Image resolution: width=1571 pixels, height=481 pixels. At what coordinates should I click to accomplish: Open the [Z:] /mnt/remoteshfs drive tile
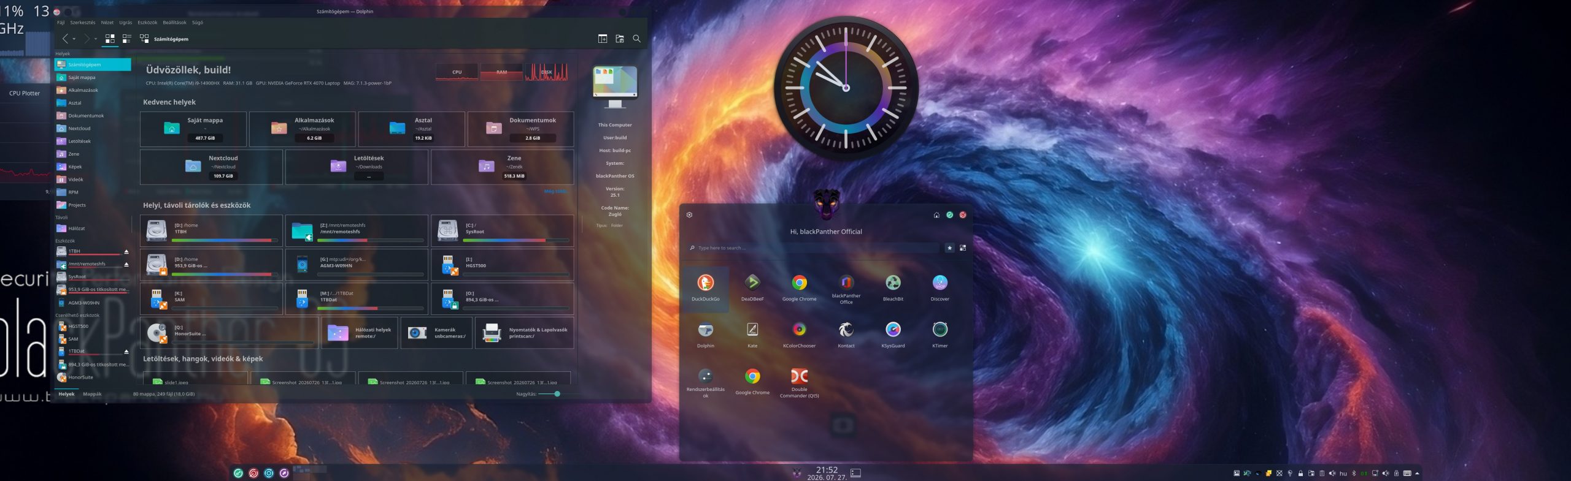[357, 230]
